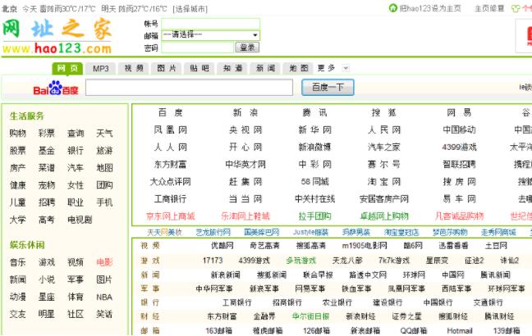532x336 pixels.
Task: Open the 新 浪 site link
Action: click(245, 113)
